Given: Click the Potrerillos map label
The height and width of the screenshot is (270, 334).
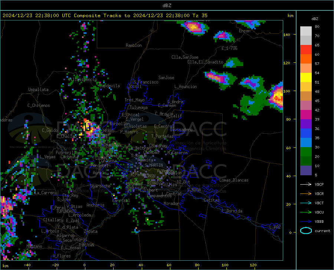Looking at the screenshot, I should [68, 153].
